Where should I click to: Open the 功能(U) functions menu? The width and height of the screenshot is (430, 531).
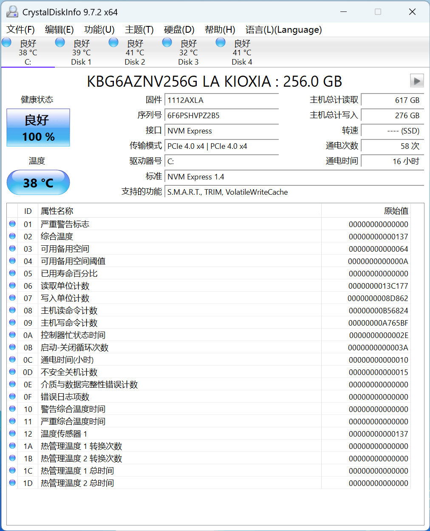click(x=99, y=30)
